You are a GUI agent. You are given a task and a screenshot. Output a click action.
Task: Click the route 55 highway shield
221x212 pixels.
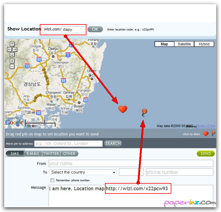click(x=64, y=80)
